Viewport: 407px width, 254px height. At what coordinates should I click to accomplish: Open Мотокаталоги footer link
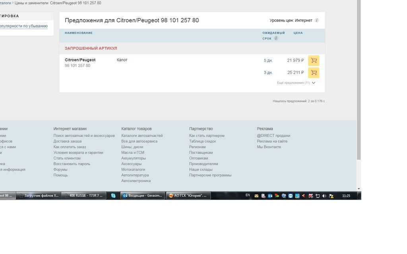click(x=133, y=169)
